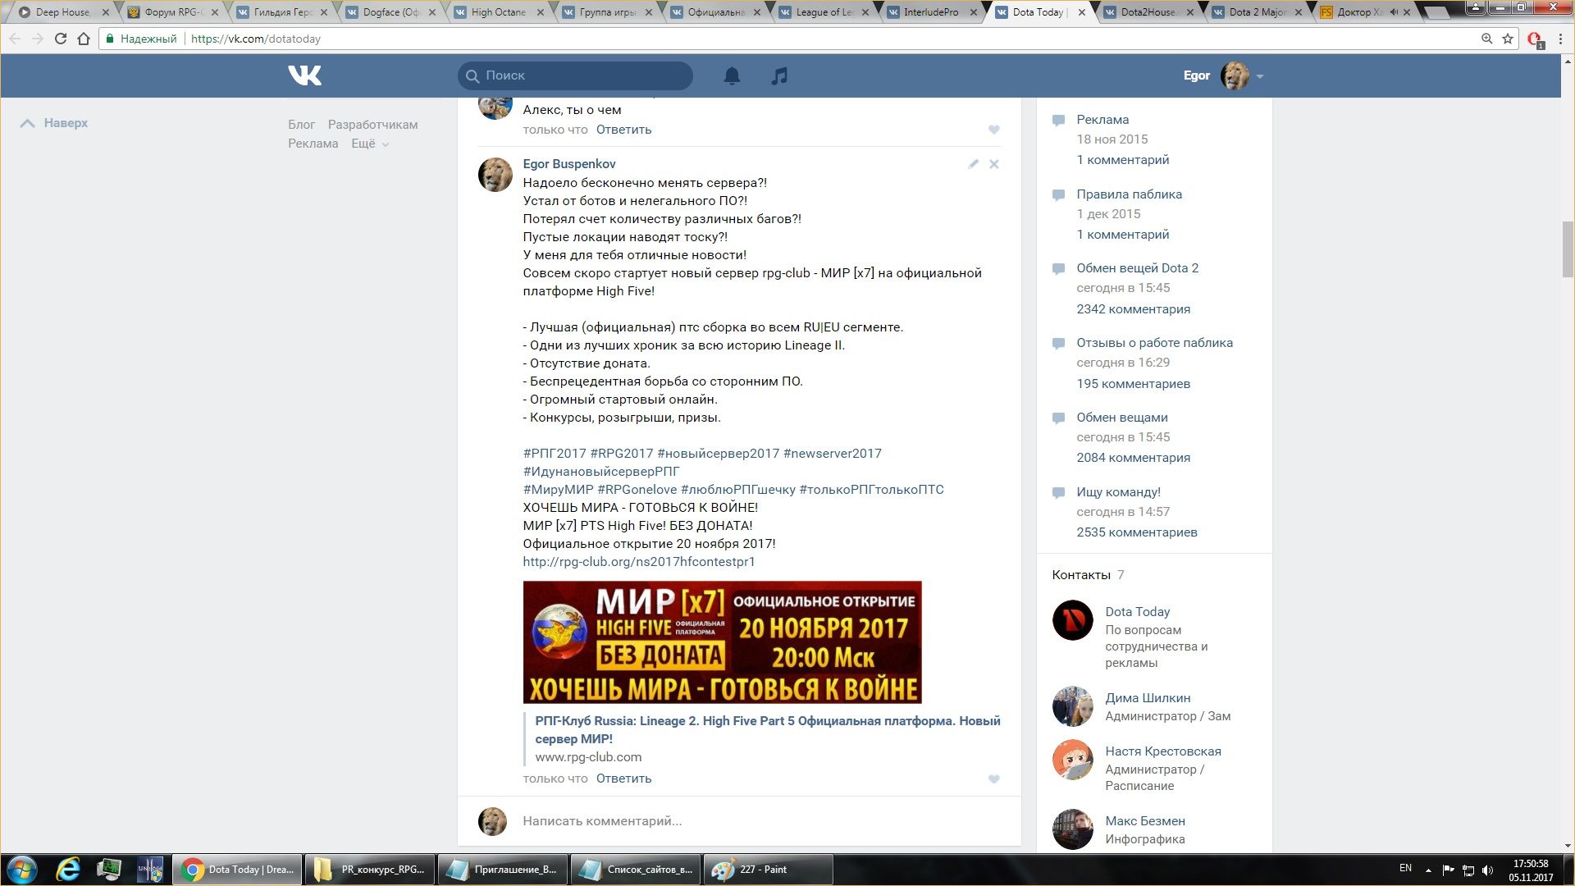This screenshot has height=886, width=1575.
Task: Open 'Разработчикам' footer link
Action: point(372,125)
